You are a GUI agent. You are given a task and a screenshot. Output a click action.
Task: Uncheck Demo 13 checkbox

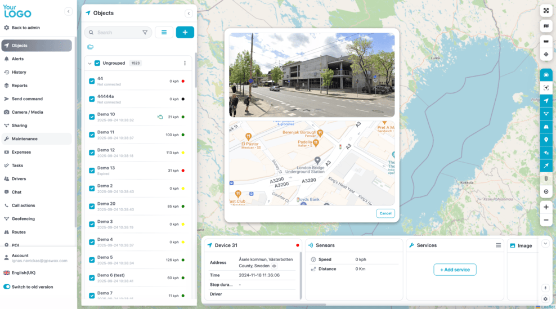[x=92, y=171]
